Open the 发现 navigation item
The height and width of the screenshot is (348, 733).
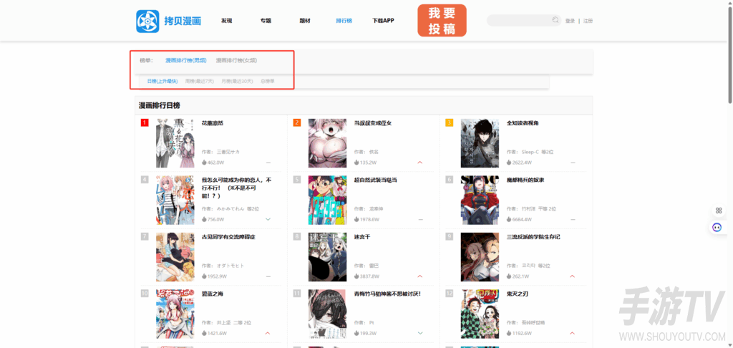coord(227,21)
